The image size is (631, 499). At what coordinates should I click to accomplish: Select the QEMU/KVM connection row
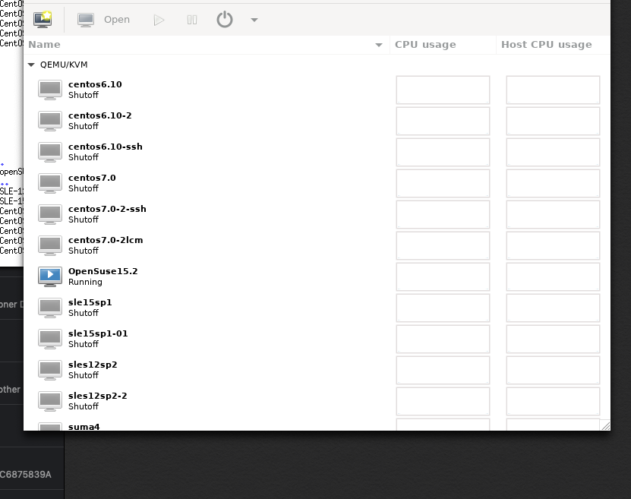(x=317, y=65)
